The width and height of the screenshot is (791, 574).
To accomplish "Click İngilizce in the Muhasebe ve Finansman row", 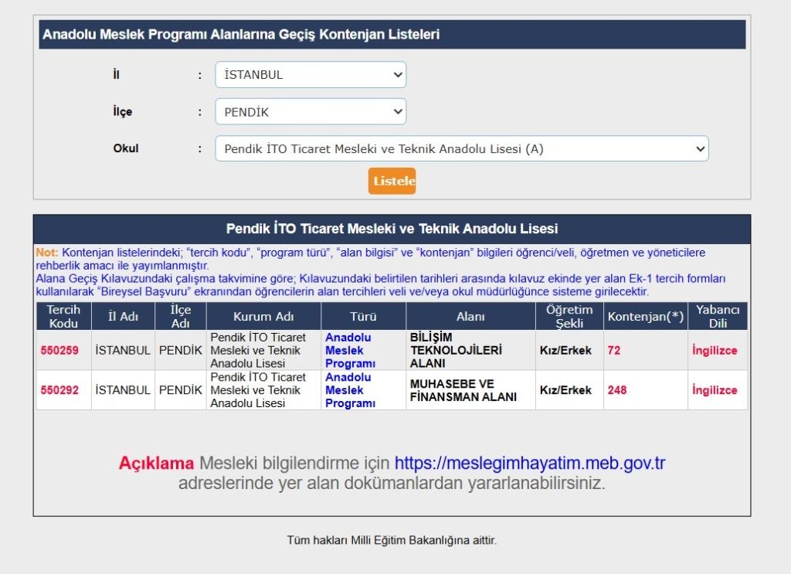I will (x=715, y=390).
